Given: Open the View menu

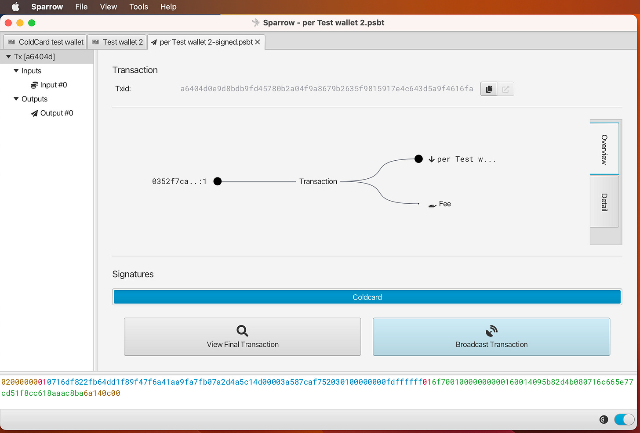Looking at the screenshot, I should click(109, 7).
